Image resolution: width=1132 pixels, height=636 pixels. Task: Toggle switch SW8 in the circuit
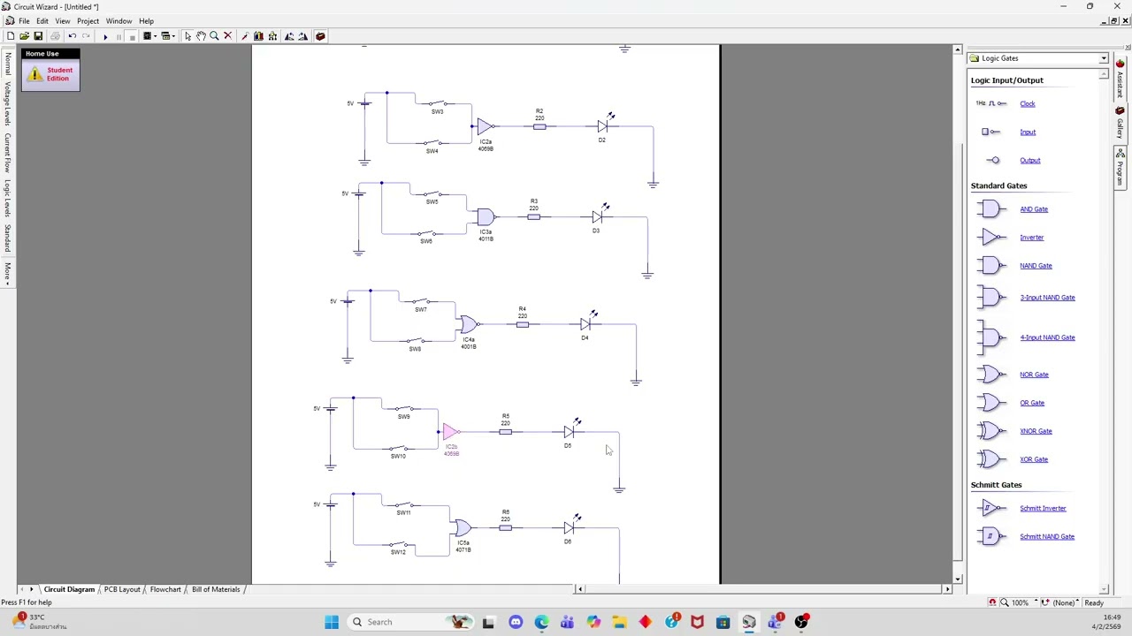click(415, 340)
